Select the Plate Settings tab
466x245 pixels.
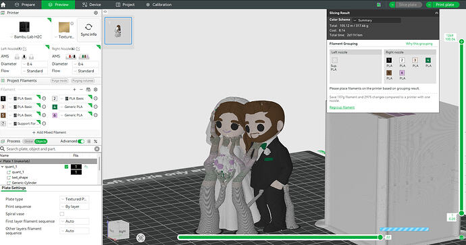click(14, 188)
